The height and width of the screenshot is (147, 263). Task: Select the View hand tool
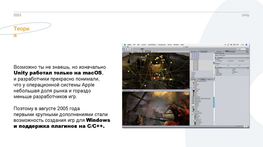pos(124,49)
